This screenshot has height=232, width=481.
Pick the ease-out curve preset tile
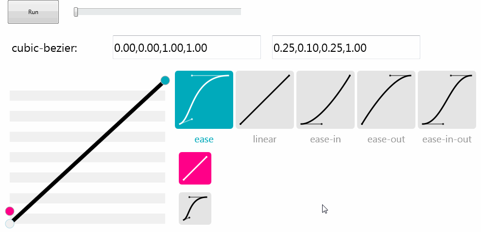386,100
